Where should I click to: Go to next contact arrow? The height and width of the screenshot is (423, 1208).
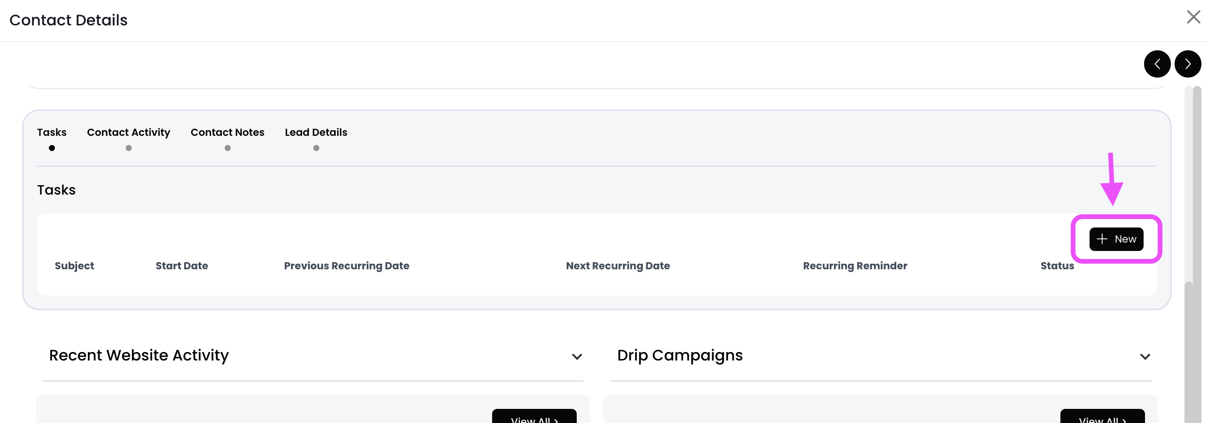coord(1188,64)
